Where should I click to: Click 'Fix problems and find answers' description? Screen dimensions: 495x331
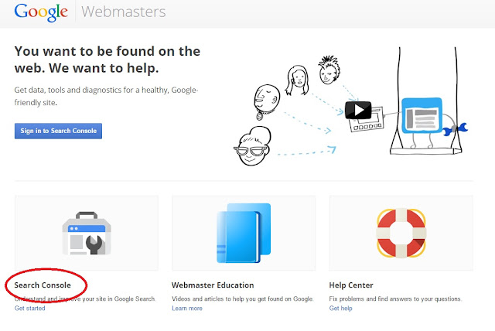point(395,299)
